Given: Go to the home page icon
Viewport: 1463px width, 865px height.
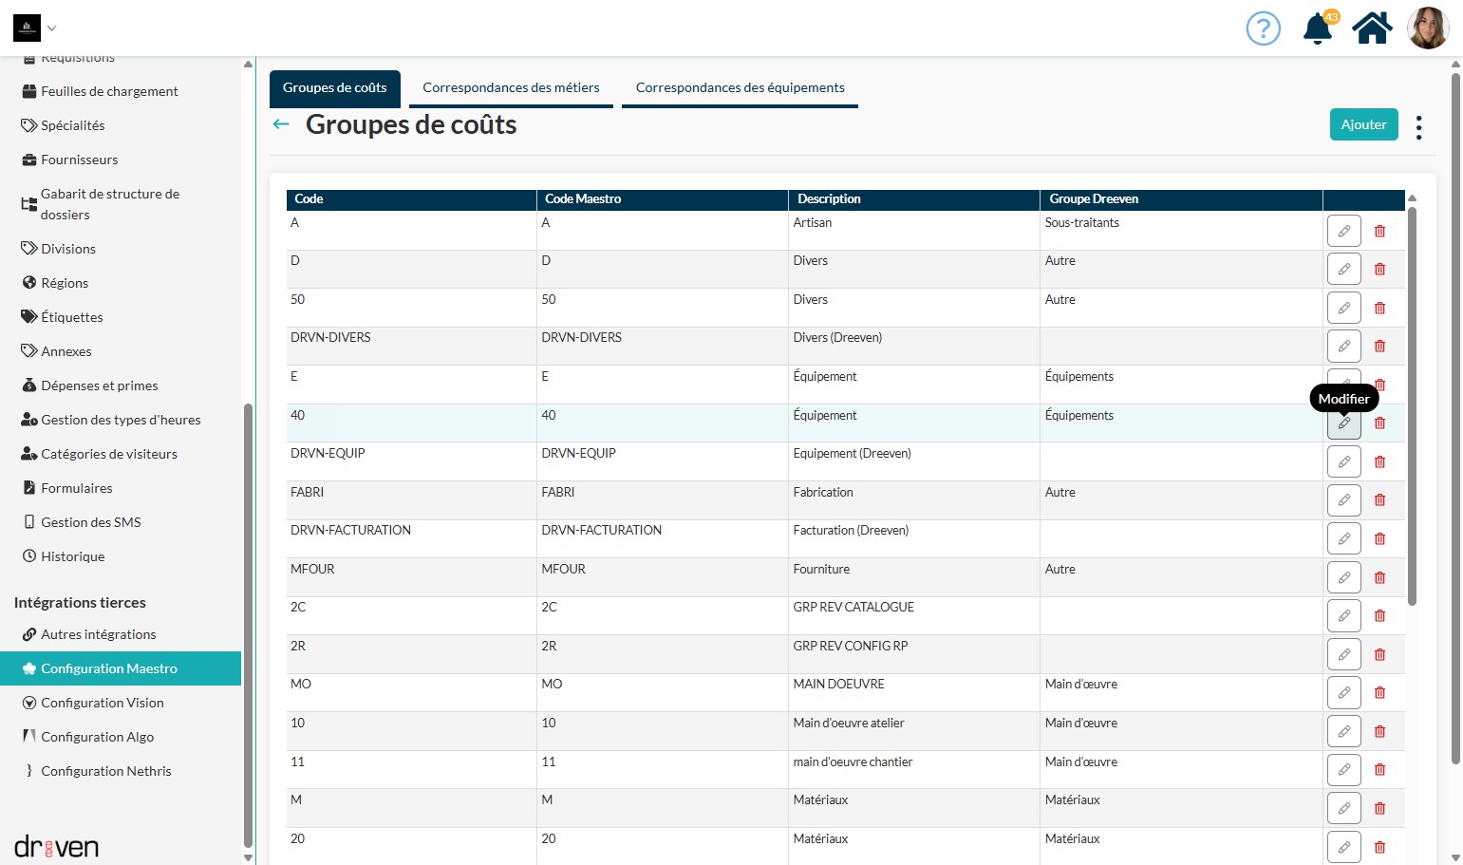Looking at the screenshot, I should click(x=1372, y=28).
